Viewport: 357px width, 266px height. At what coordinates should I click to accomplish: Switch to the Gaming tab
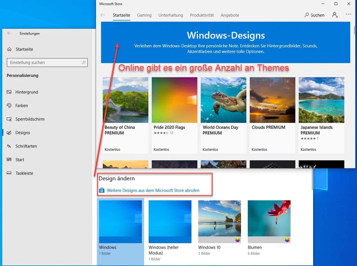pyautogui.click(x=144, y=15)
